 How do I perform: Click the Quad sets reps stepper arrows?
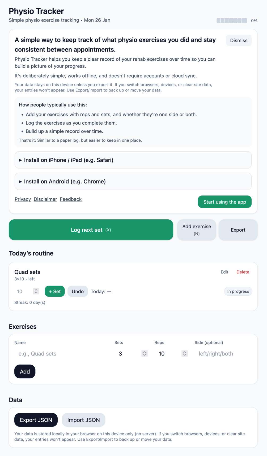click(x=36, y=291)
